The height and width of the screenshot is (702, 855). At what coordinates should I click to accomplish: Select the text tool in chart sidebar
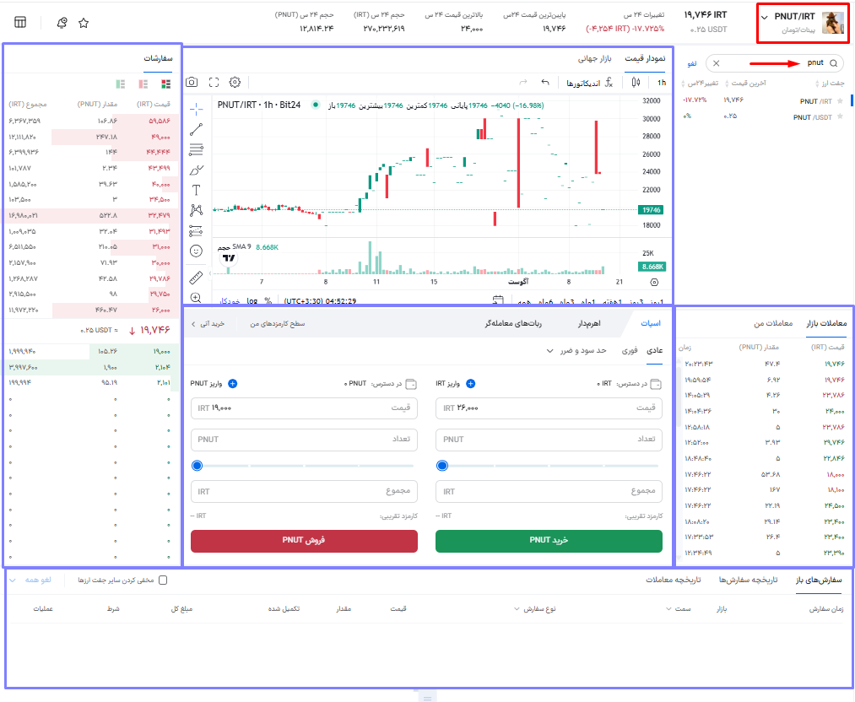197,190
